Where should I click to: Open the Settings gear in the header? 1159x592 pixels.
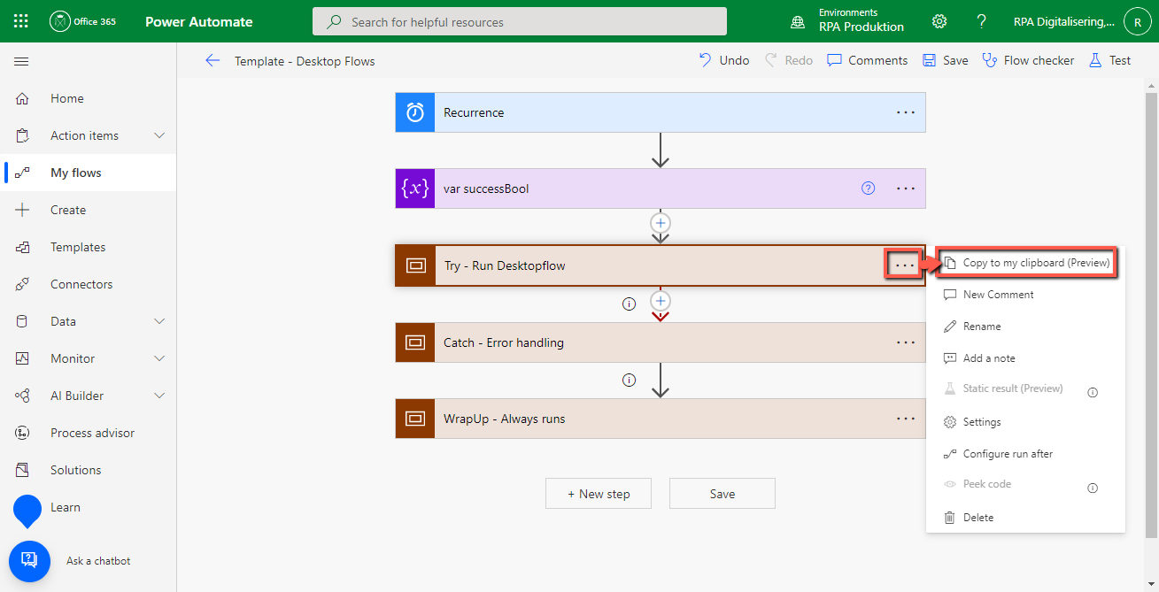(939, 21)
